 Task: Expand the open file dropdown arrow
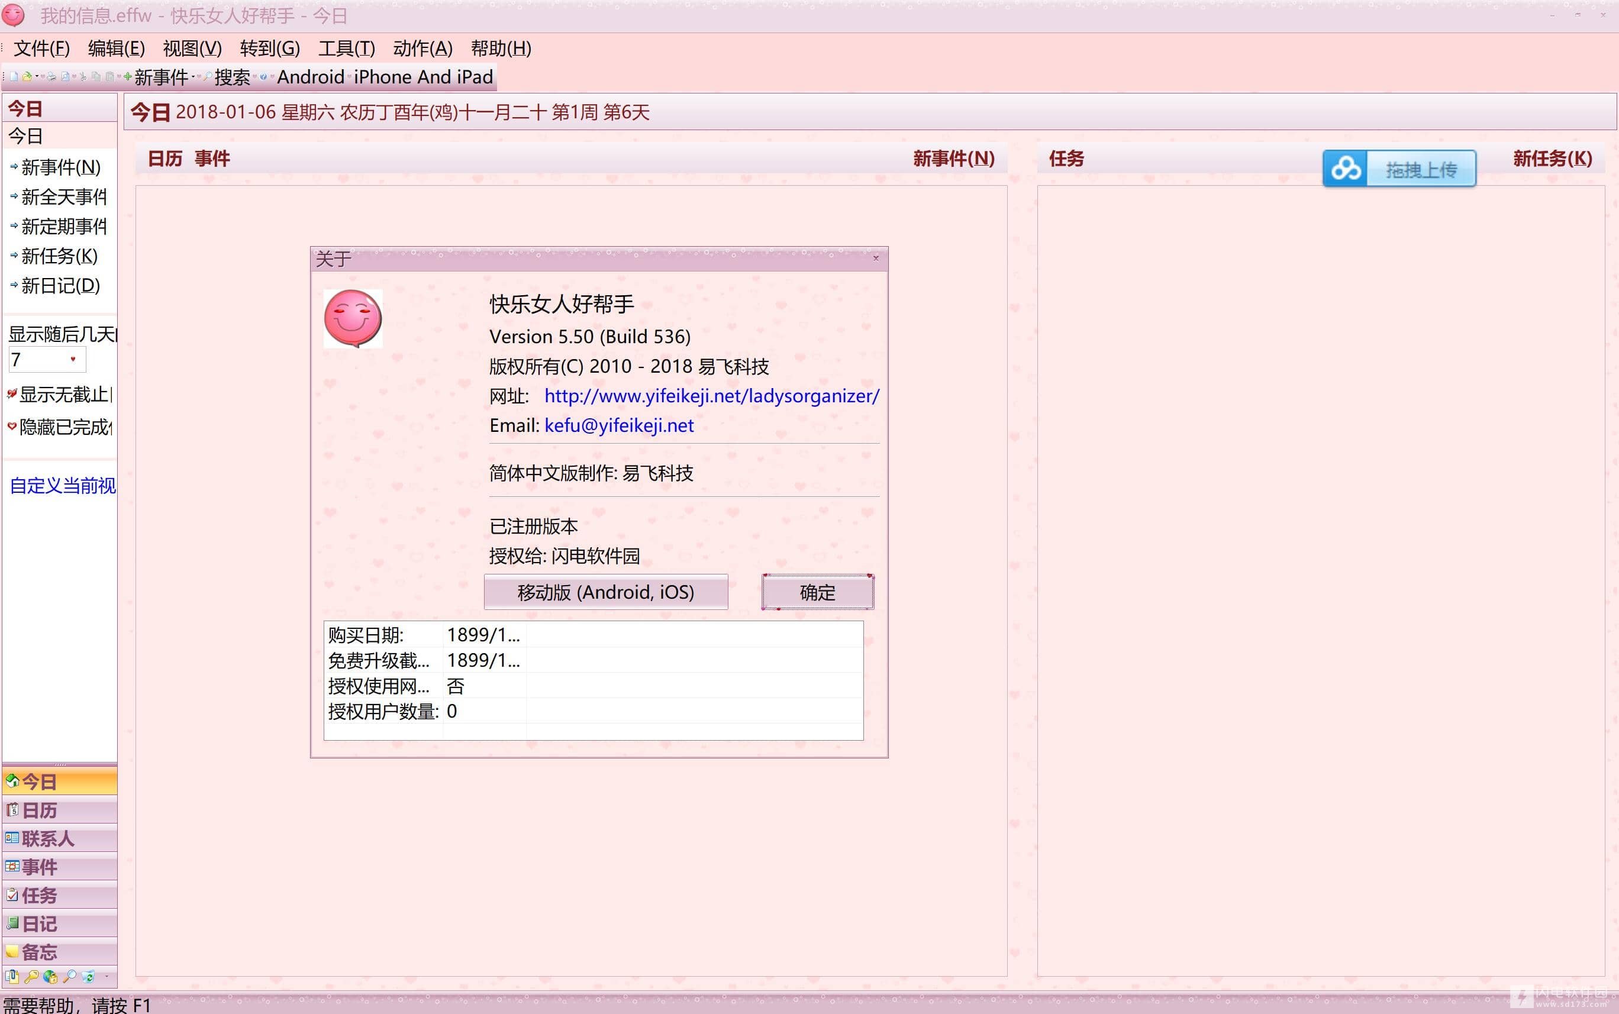[37, 76]
